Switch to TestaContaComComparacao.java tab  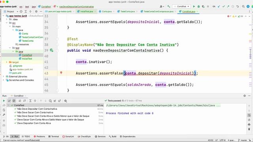click(158, 11)
